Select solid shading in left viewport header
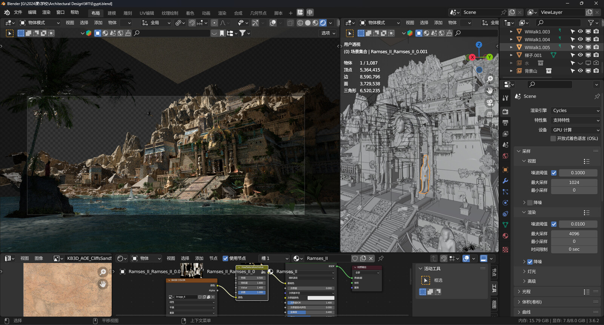 308,23
